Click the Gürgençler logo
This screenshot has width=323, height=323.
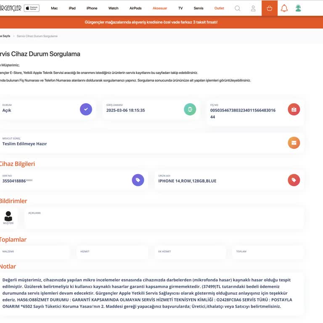[x=11, y=8]
